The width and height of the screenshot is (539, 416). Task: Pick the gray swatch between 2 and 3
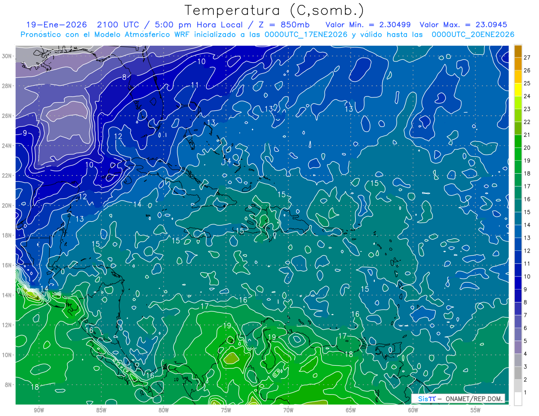518,373
